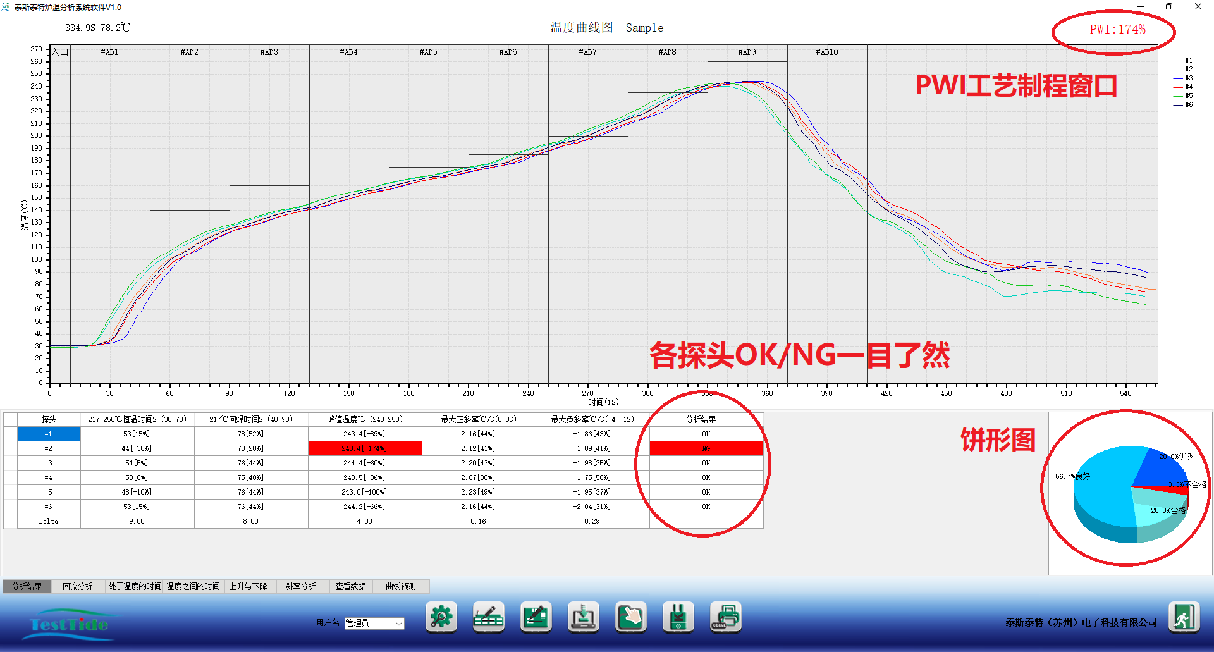Print the curve with the printer icon
The image size is (1214, 652).
pos(725,617)
